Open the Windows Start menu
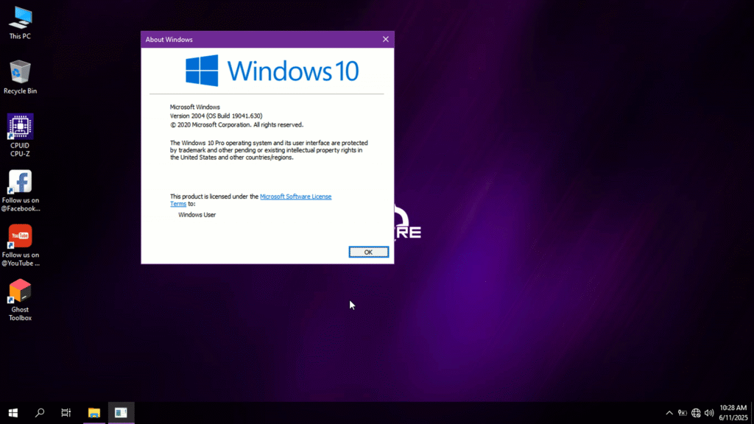 pyautogui.click(x=13, y=412)
